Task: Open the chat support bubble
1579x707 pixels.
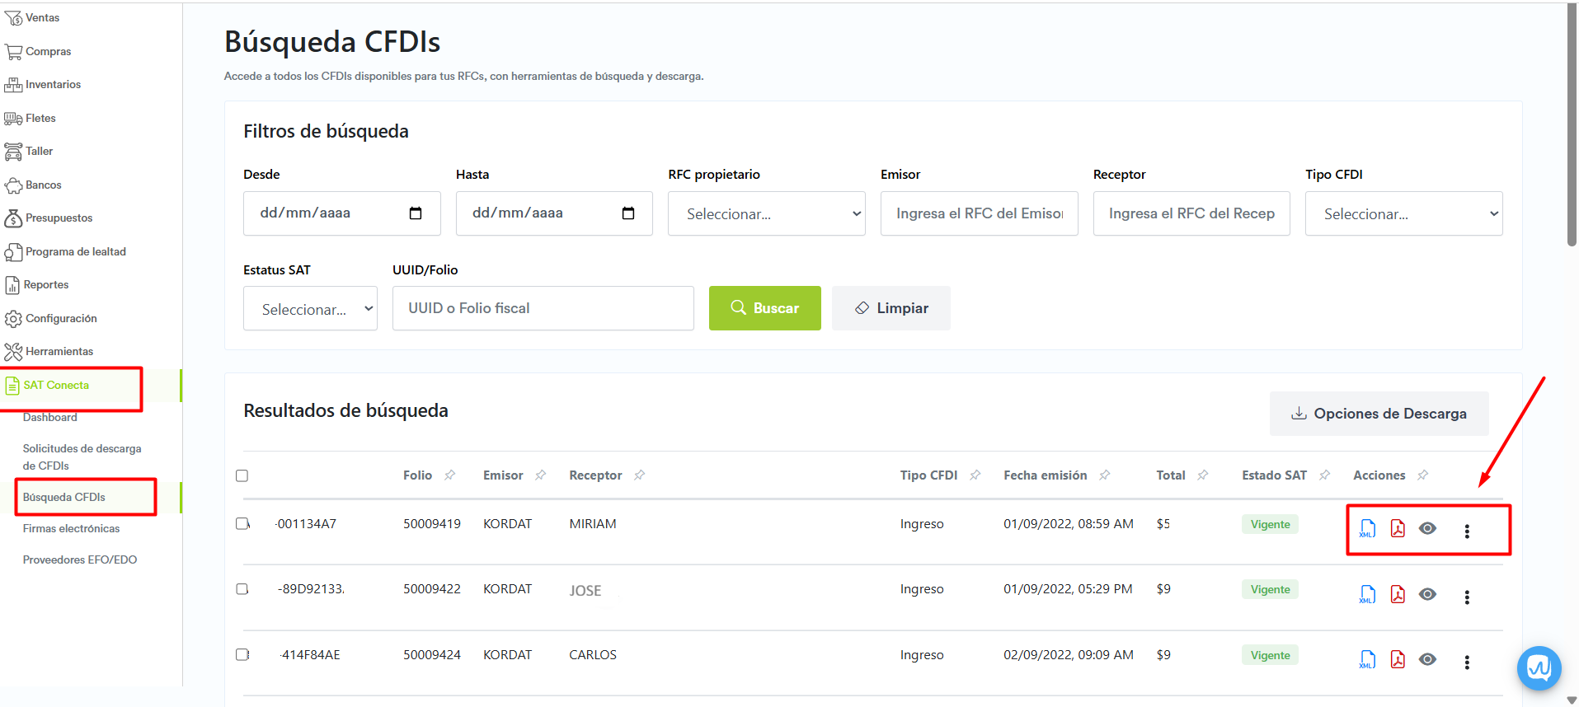Action: [1539, 667]
